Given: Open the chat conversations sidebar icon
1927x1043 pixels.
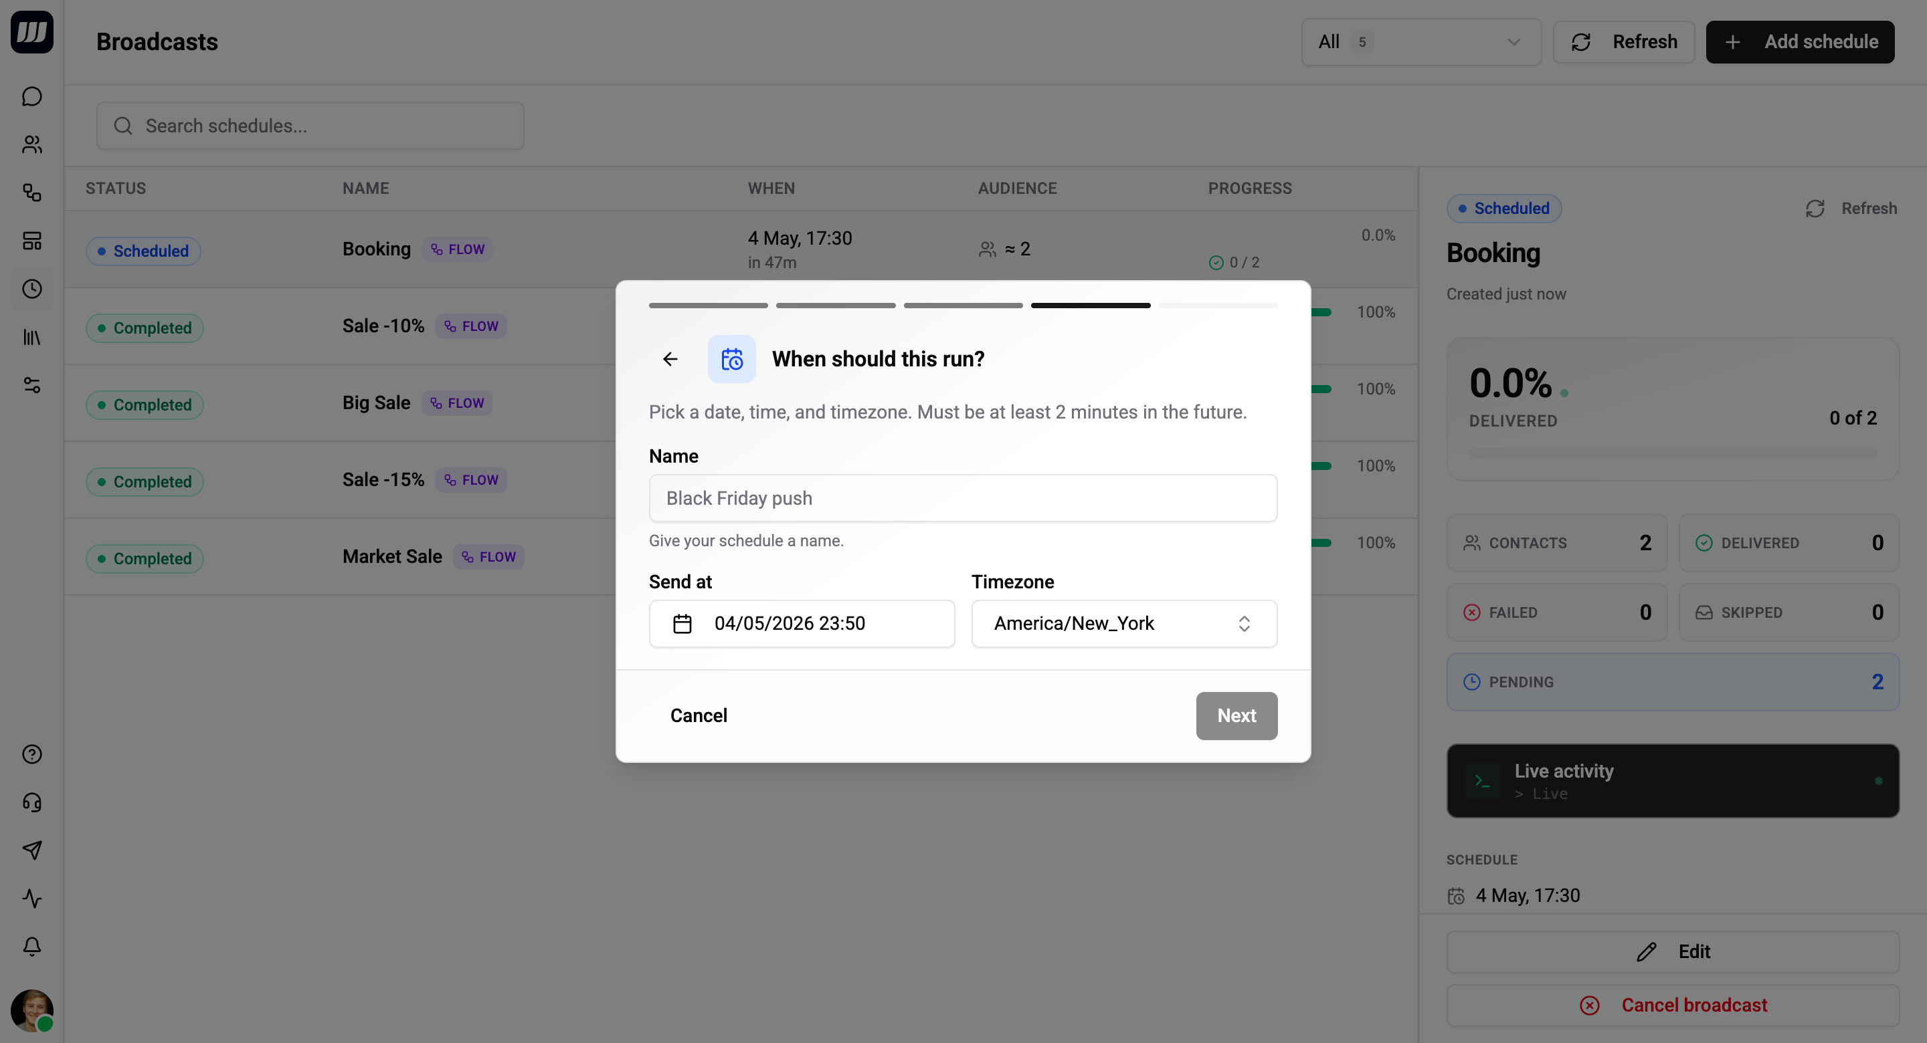Looking at the screenshot, I should (31, 96).
